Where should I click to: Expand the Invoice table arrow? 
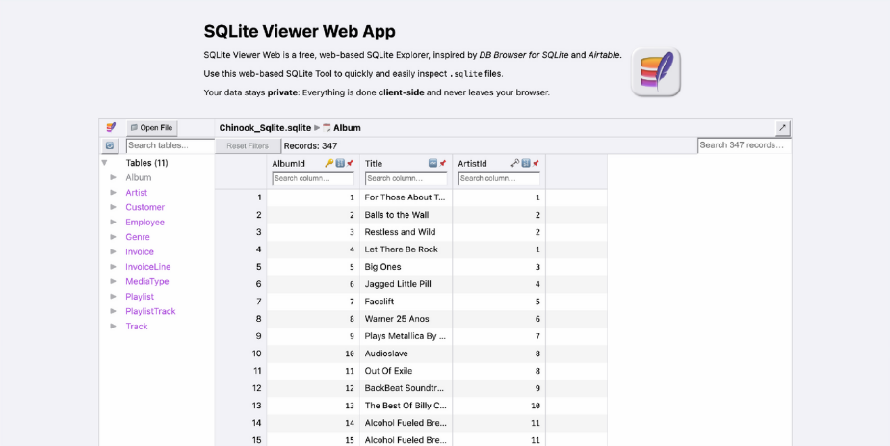(x=114, y=251)
